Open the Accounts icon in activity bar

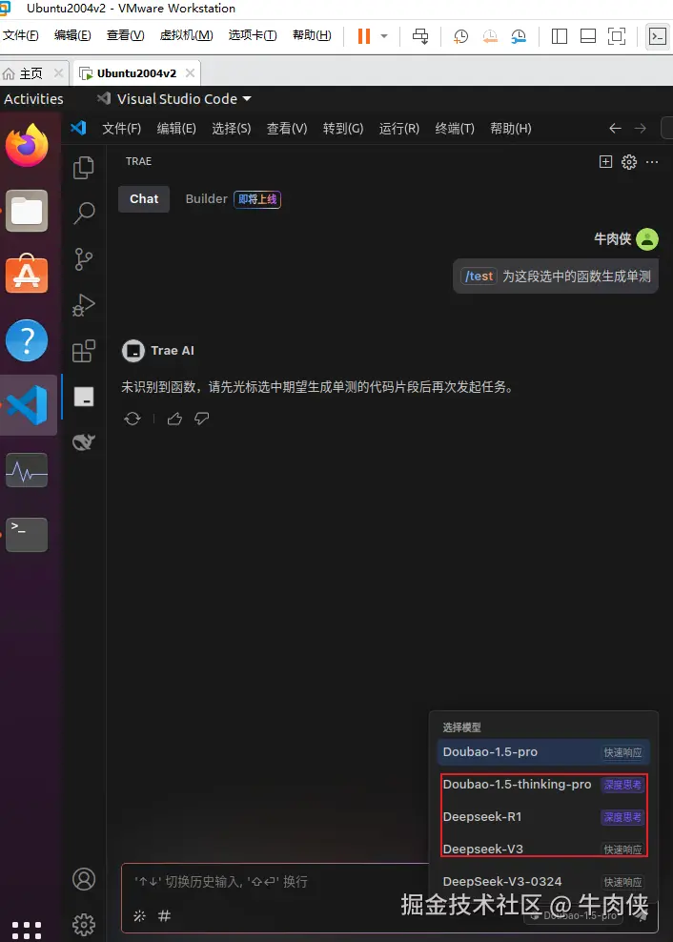pos(84,879)
